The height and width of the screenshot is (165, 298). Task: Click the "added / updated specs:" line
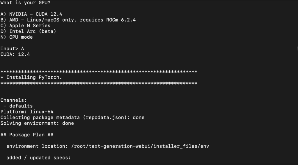(x=39, y=158)
